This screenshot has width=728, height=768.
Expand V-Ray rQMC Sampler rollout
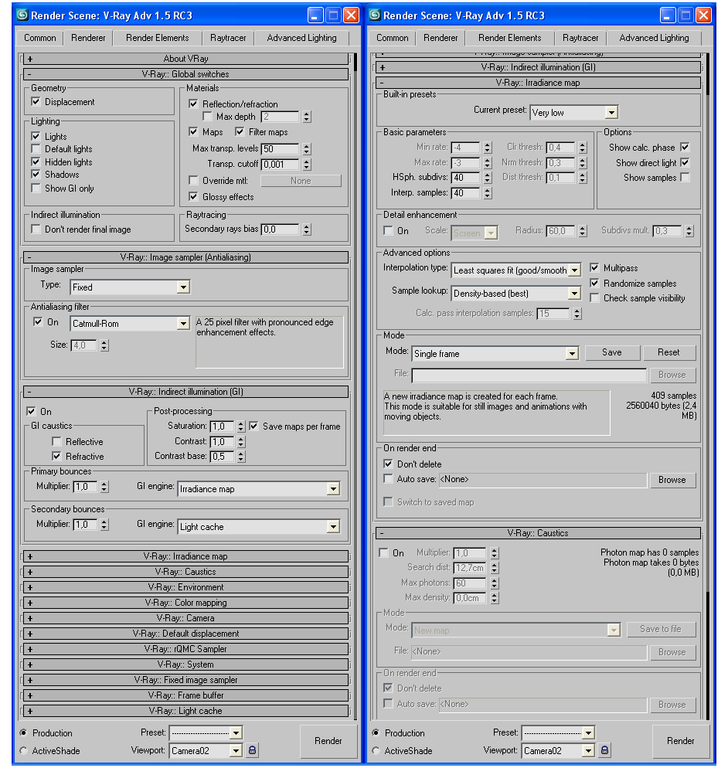point(185,649)
